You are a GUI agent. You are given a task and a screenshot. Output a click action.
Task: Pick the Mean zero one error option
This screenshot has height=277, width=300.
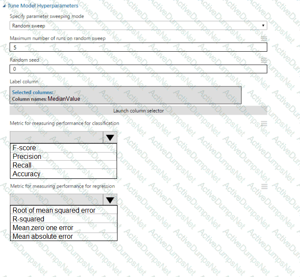[64, 228]
